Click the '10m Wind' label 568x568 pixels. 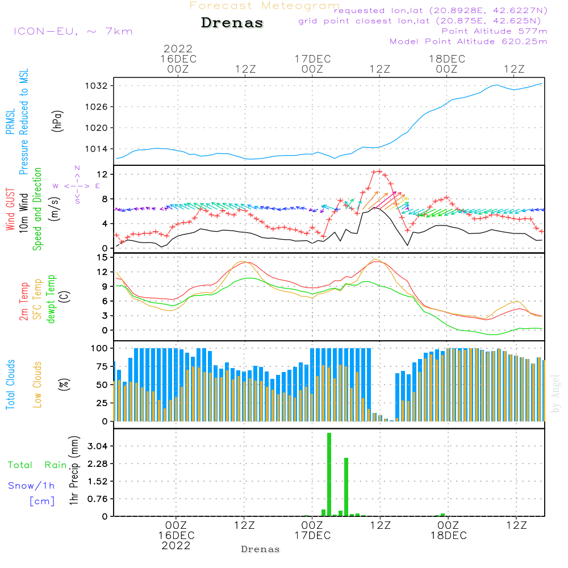point(23,212)
